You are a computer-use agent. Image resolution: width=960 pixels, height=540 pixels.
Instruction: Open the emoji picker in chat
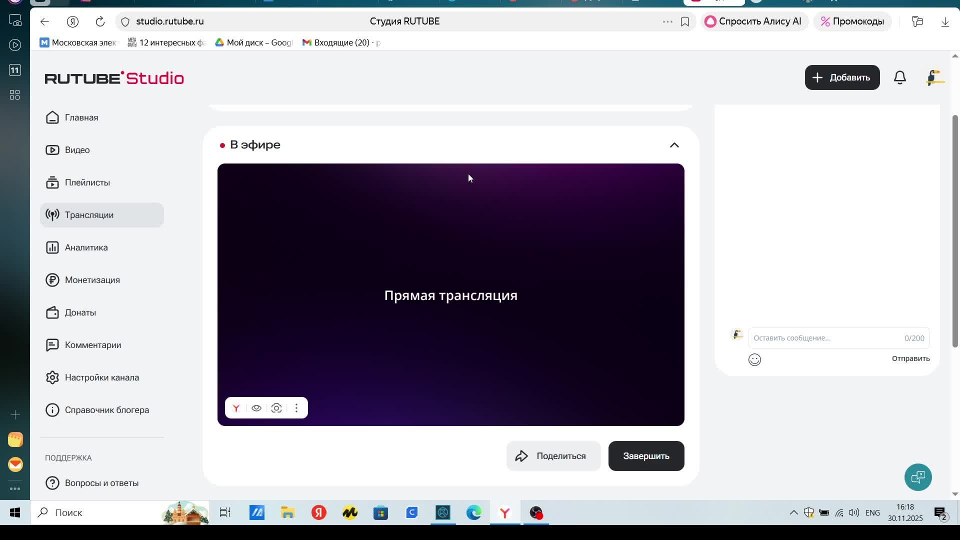tap(754, 359)
